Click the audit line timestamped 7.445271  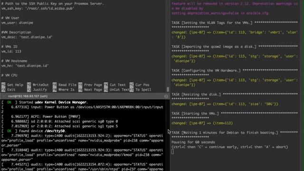[82, 167]
